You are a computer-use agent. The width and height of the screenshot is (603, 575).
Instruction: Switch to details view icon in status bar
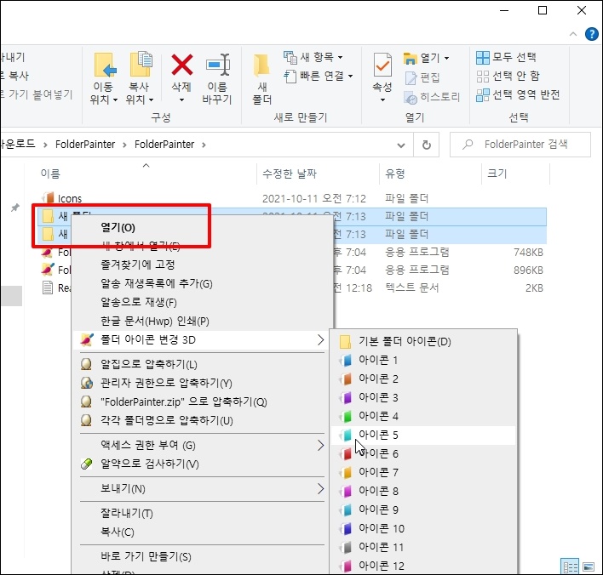[x=570, y=566]
